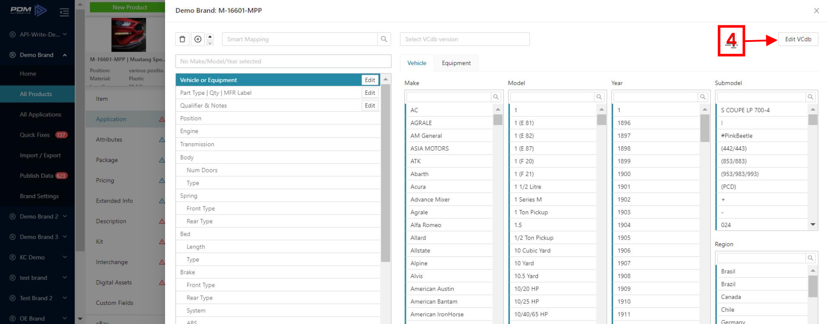Select 1 Ton Pickup in Model list
Screen dimensions: 827x324
click(x=552, y=212)
